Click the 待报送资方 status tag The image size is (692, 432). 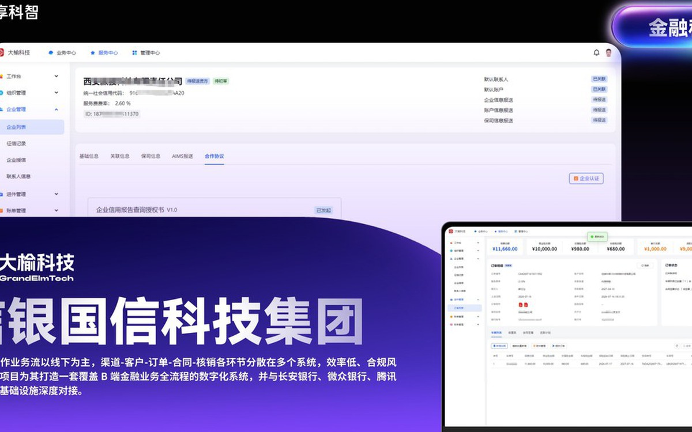pyautogui.click(x=197, y=81)
